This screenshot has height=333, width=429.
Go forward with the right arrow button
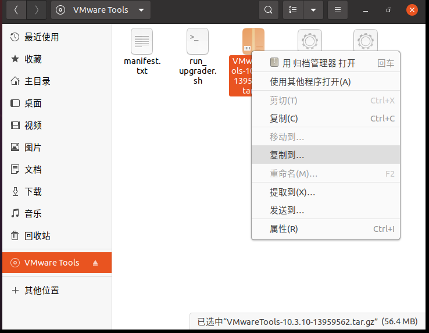[x=37, y=10]
